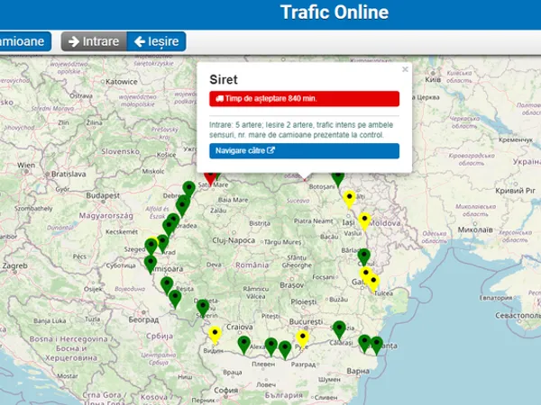Switch to the Ieșire direction filter
This screenshot has height=405, width=541.
[x=156, y=41]
